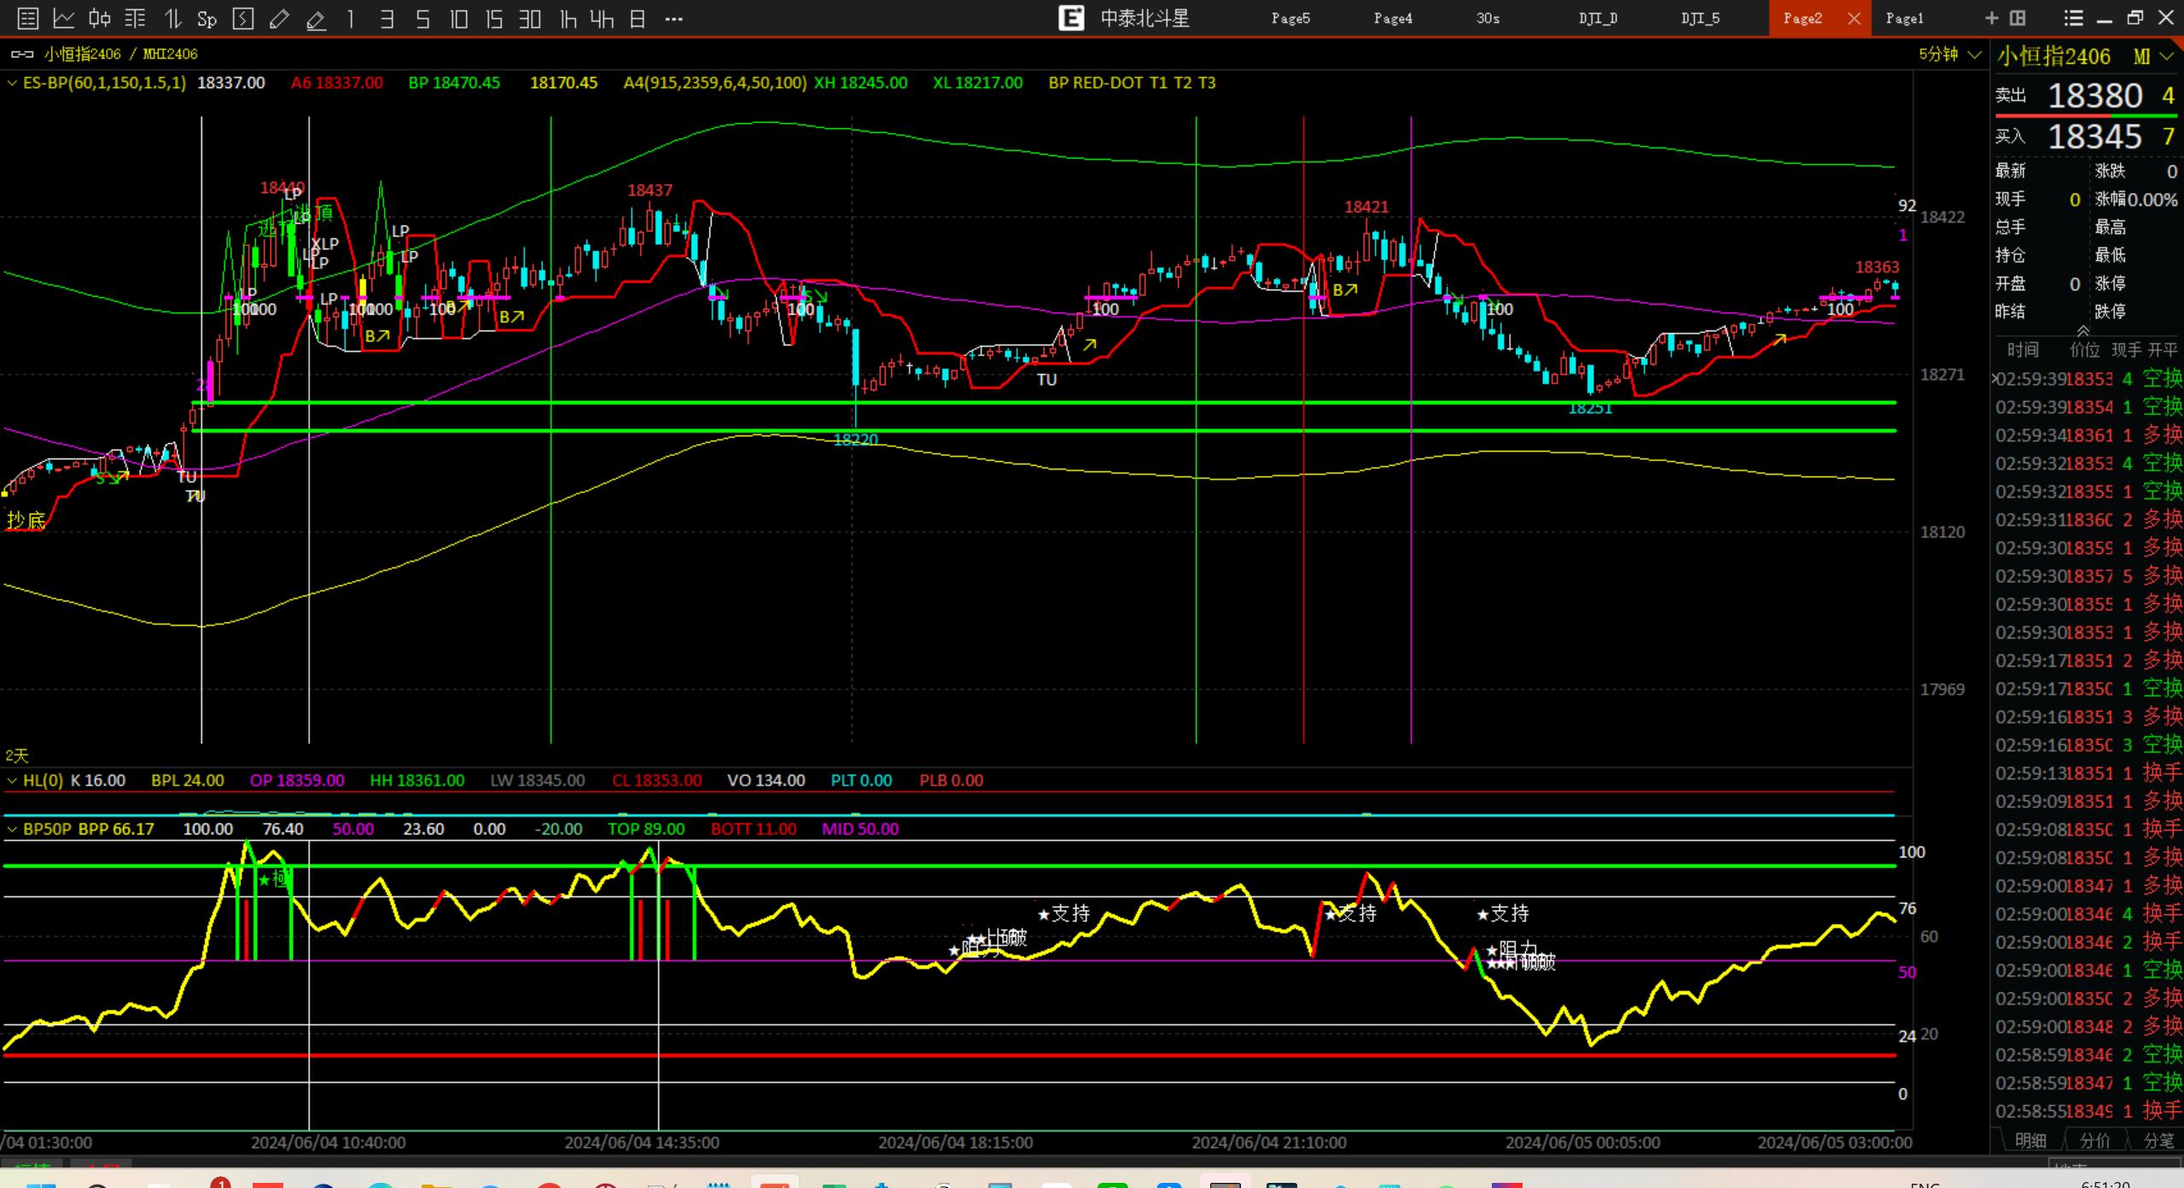
Task: Add a new page with plus icon
Action: [1992, 18]
